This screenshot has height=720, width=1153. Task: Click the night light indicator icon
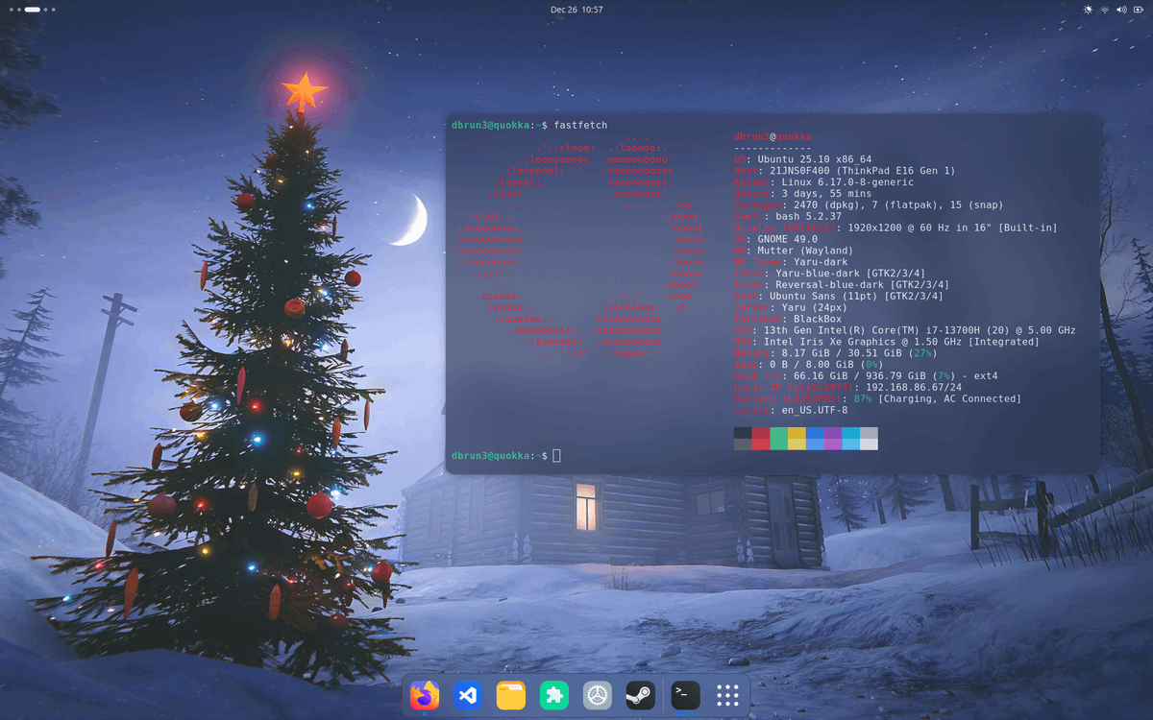1088,10
